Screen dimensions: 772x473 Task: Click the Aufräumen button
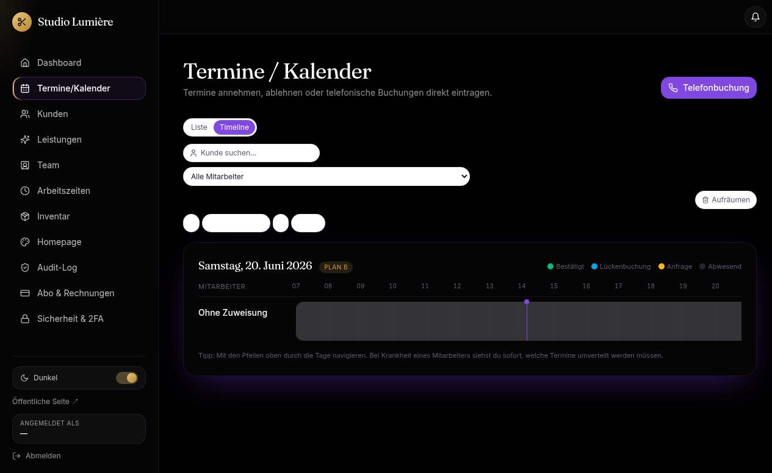coord(726,200)
